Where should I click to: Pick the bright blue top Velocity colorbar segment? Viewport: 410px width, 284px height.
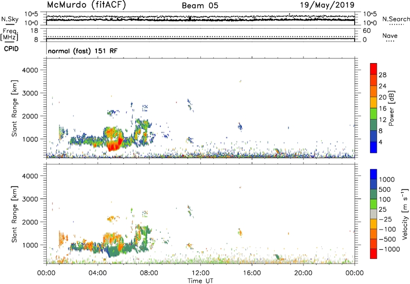point(374,174)
